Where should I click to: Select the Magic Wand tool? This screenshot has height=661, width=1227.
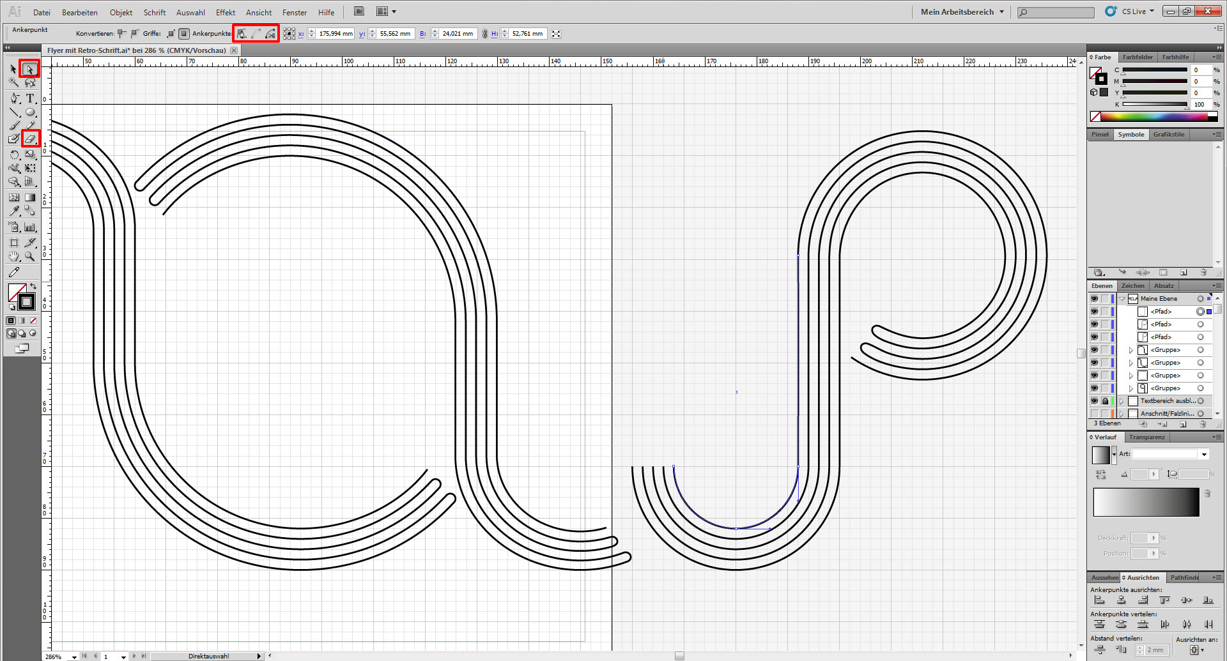[13, 83]
